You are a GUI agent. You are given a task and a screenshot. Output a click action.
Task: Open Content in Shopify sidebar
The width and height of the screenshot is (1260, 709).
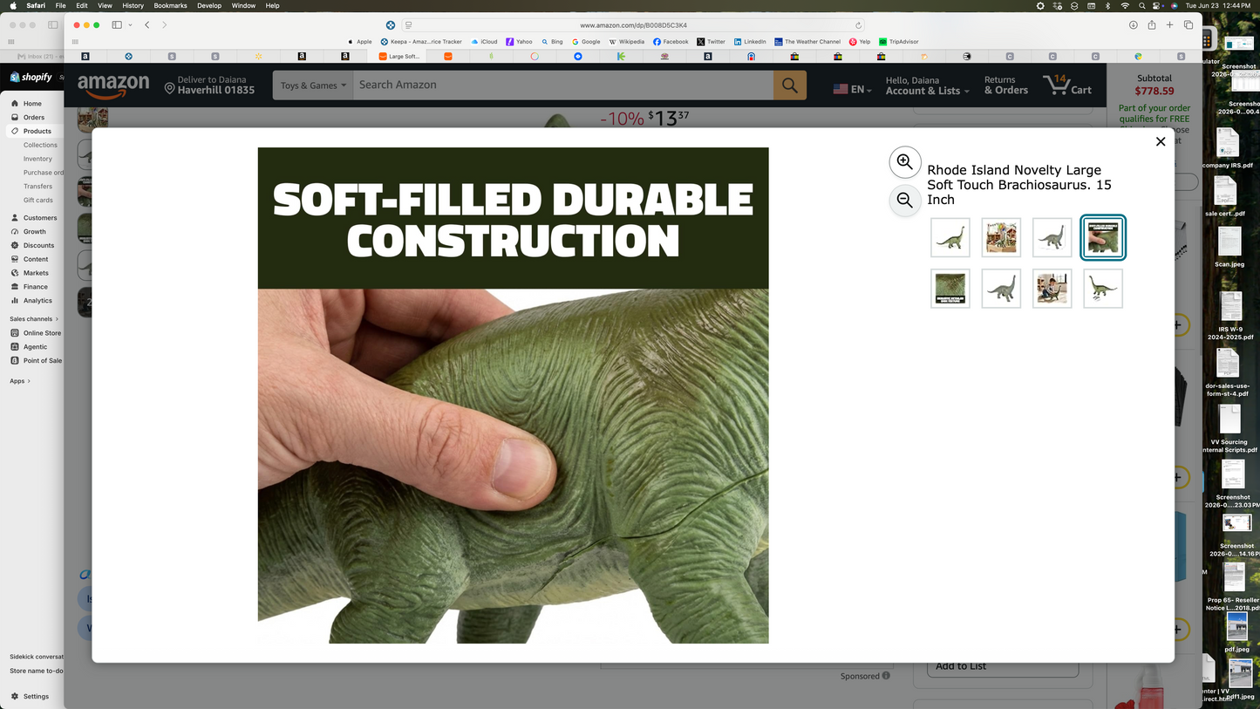(36, 259)
